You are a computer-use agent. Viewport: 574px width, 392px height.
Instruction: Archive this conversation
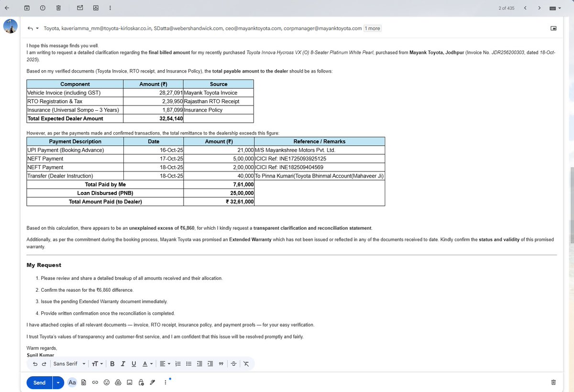(27, 8)
